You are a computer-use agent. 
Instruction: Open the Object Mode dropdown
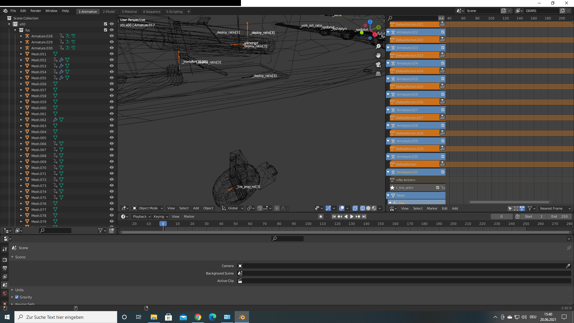(147, 208)
